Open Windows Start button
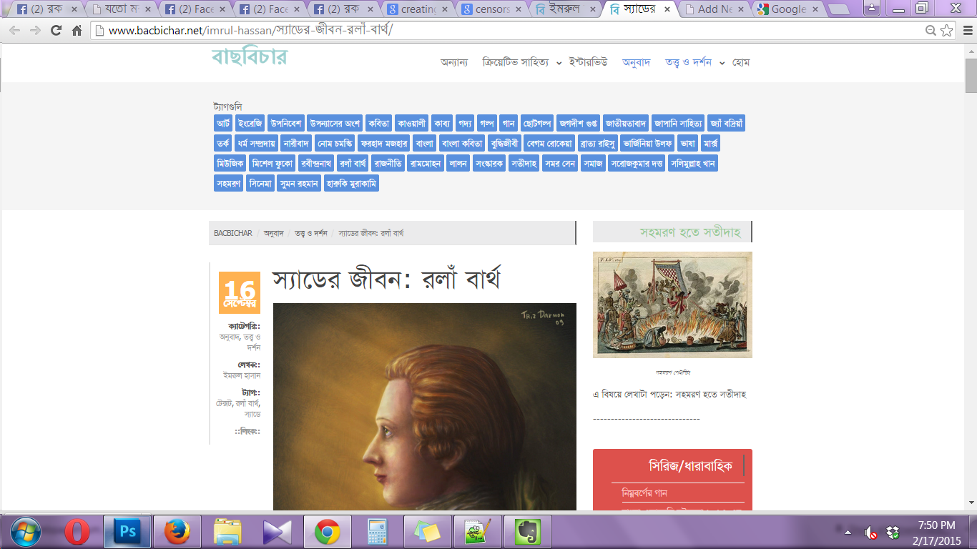This screenshot has width=977, height=549. (25, 532)
